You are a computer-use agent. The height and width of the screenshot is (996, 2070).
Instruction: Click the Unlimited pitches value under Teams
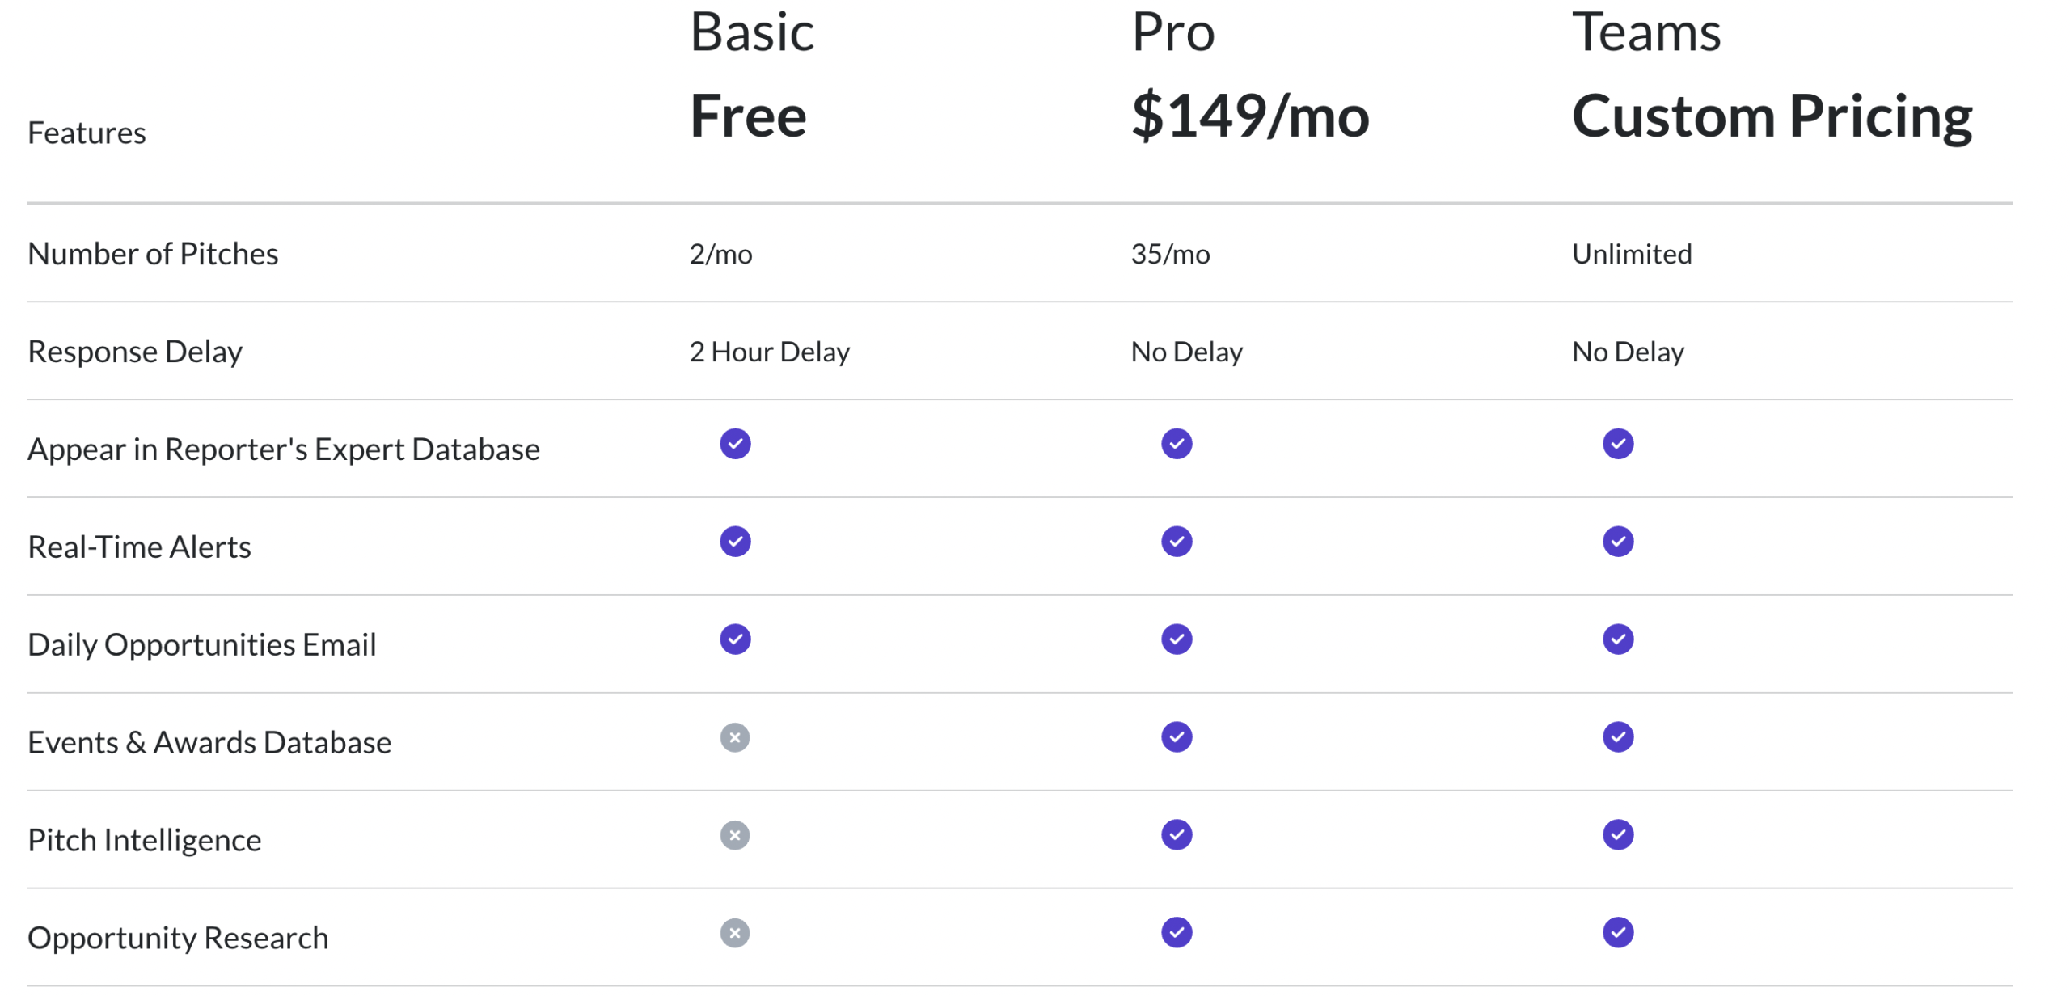click(x=1632, y=254)
